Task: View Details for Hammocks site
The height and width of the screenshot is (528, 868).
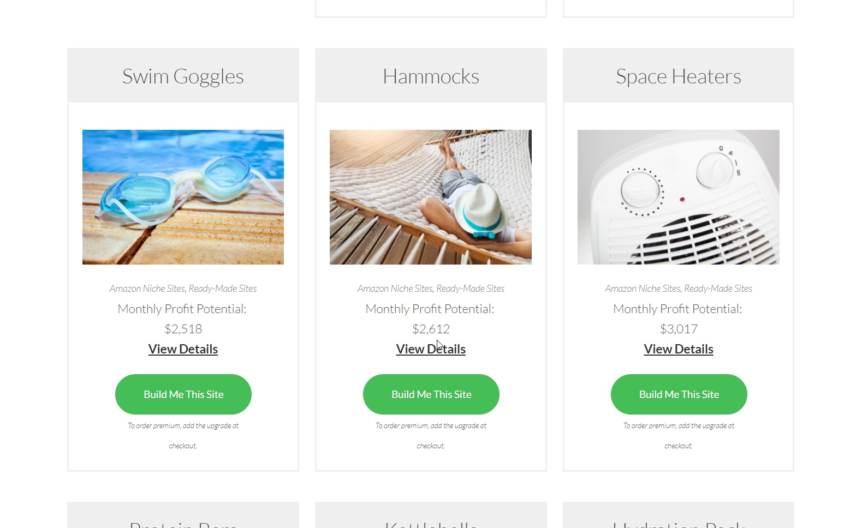Action: (x=431, y=349)
